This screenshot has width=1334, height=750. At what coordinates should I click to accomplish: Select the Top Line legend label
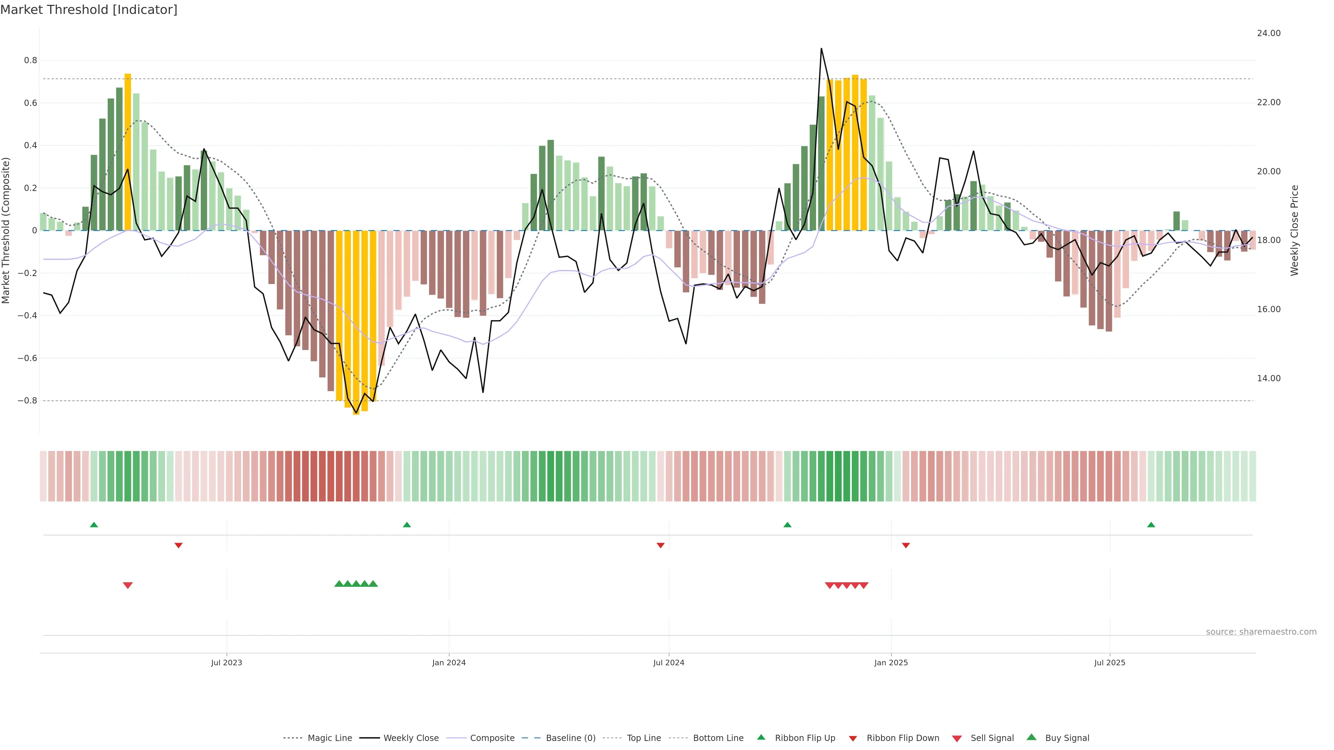[644, 738]
